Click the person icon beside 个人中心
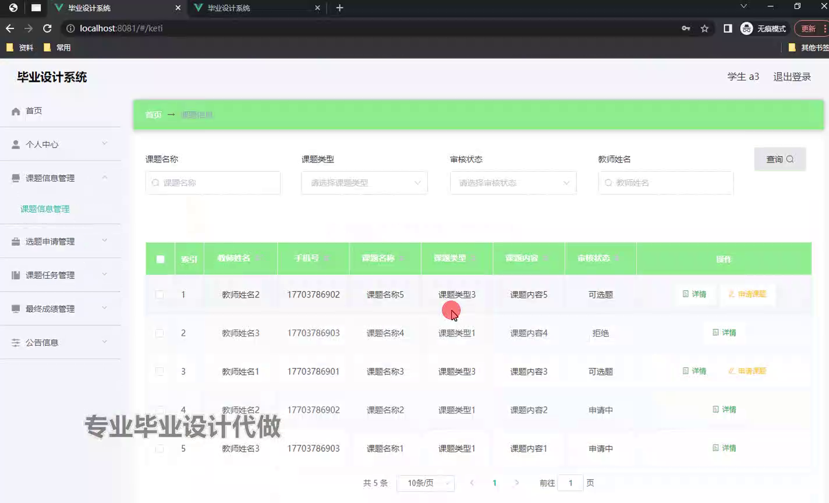829x503 pixels. click(16, 144)
